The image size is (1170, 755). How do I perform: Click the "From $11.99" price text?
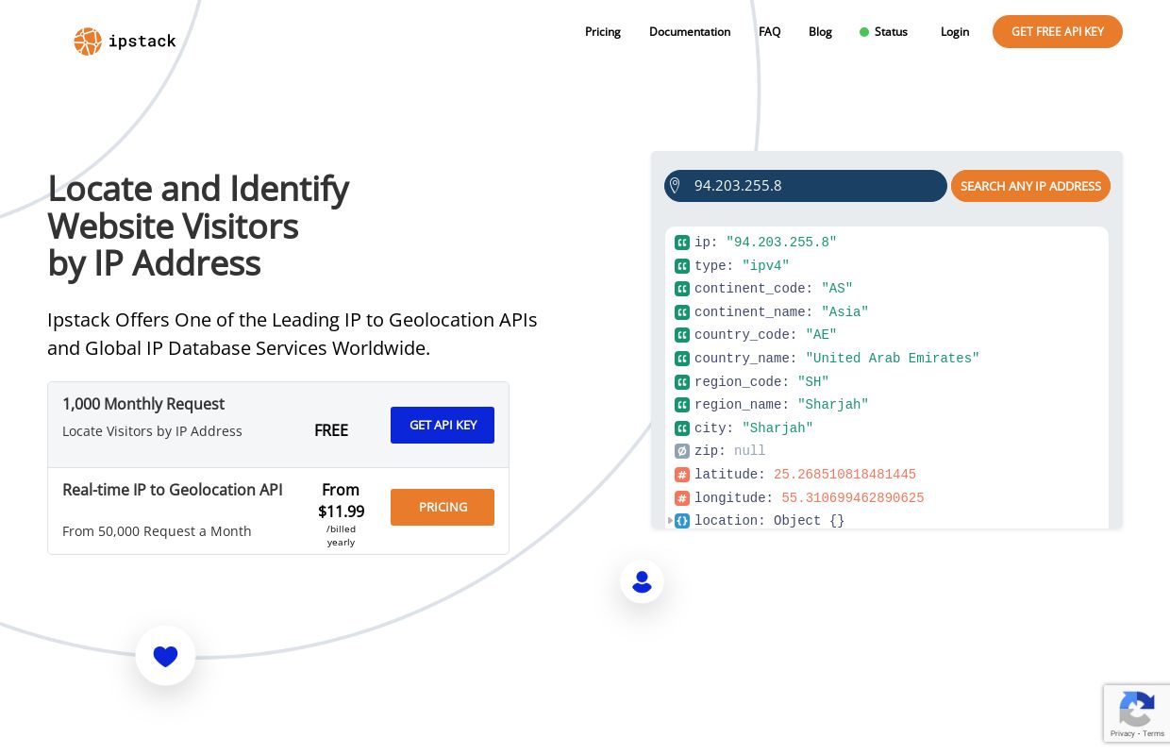(x=341, y=501)
